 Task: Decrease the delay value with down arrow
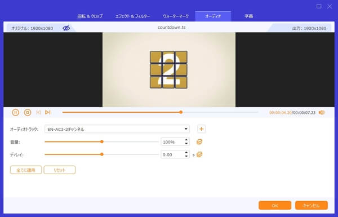pos(186,156)
